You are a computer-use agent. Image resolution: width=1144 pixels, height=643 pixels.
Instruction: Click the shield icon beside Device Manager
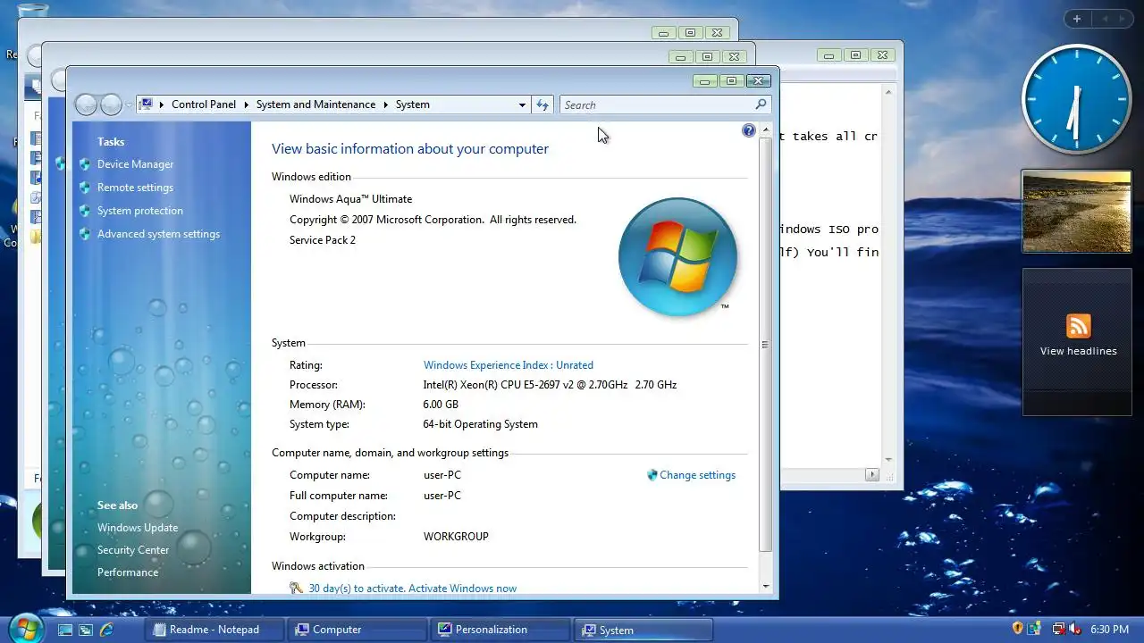(x=85, y=164)
